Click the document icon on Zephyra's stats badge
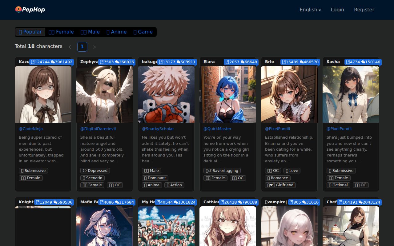The width and height of the screenshot is (394, 246). click(102, 62)
